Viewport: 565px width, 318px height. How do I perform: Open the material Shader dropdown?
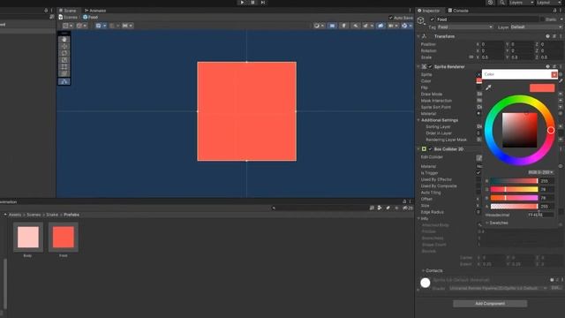pos(498,288)
